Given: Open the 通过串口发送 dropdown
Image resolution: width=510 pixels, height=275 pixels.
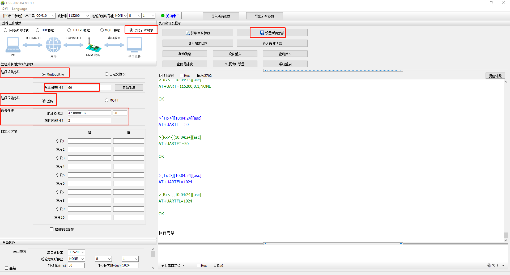Looking at the screenshot, I should (173, 266).
